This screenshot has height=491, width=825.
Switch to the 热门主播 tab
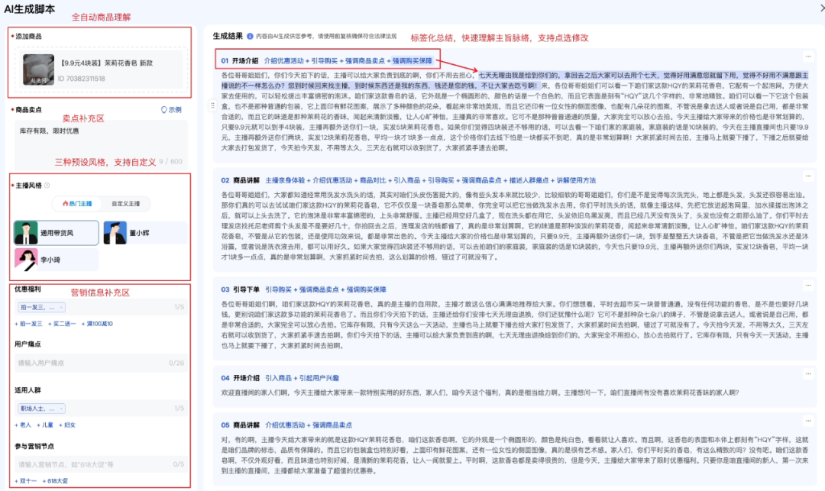(77, 205)
